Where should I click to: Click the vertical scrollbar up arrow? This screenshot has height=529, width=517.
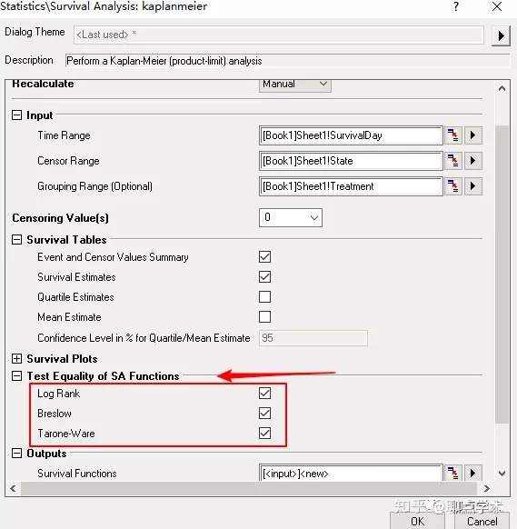(x=502, y=88)
